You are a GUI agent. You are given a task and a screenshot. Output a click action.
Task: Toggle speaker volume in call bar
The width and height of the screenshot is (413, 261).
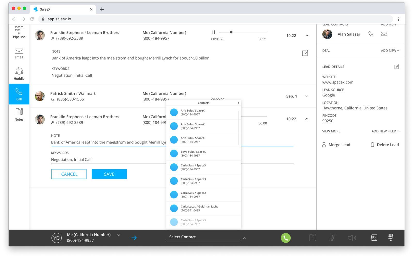tap(352, 238)
